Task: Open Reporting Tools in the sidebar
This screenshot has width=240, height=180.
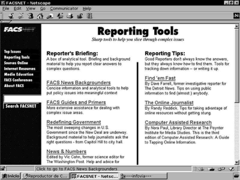Action: coord(17,57)
